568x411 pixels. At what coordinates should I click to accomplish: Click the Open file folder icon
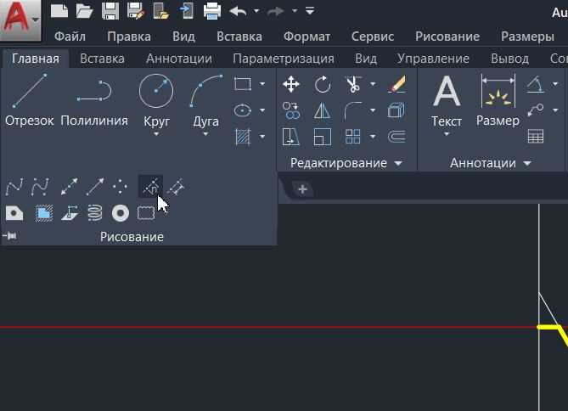[x=84, y=11]
